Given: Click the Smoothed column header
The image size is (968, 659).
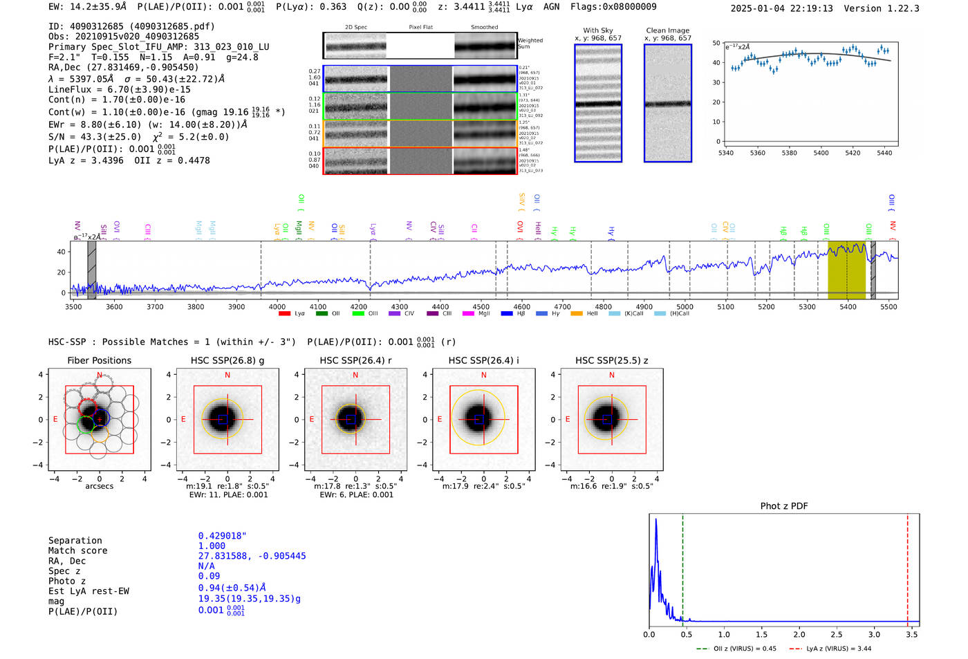Looking at the screenshot, I should [485, 28].
